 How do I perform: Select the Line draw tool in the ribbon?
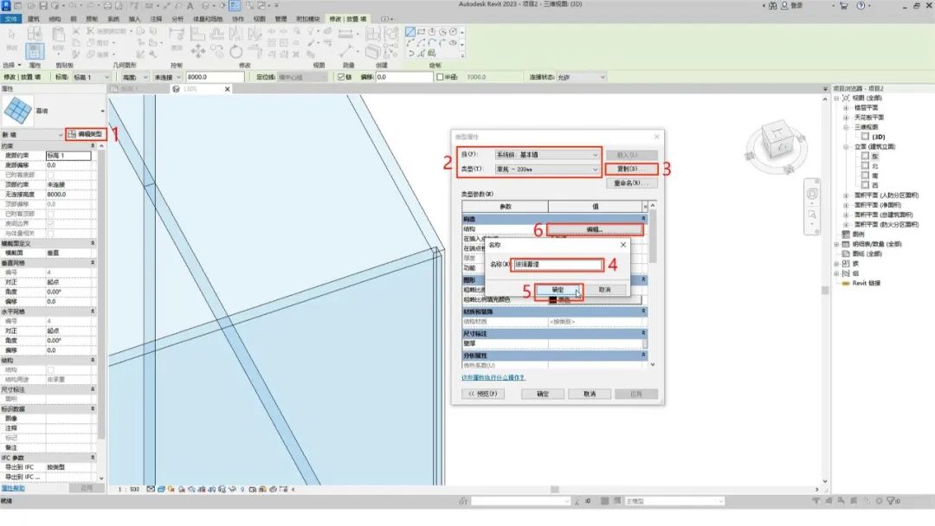(x=412, y=33)
